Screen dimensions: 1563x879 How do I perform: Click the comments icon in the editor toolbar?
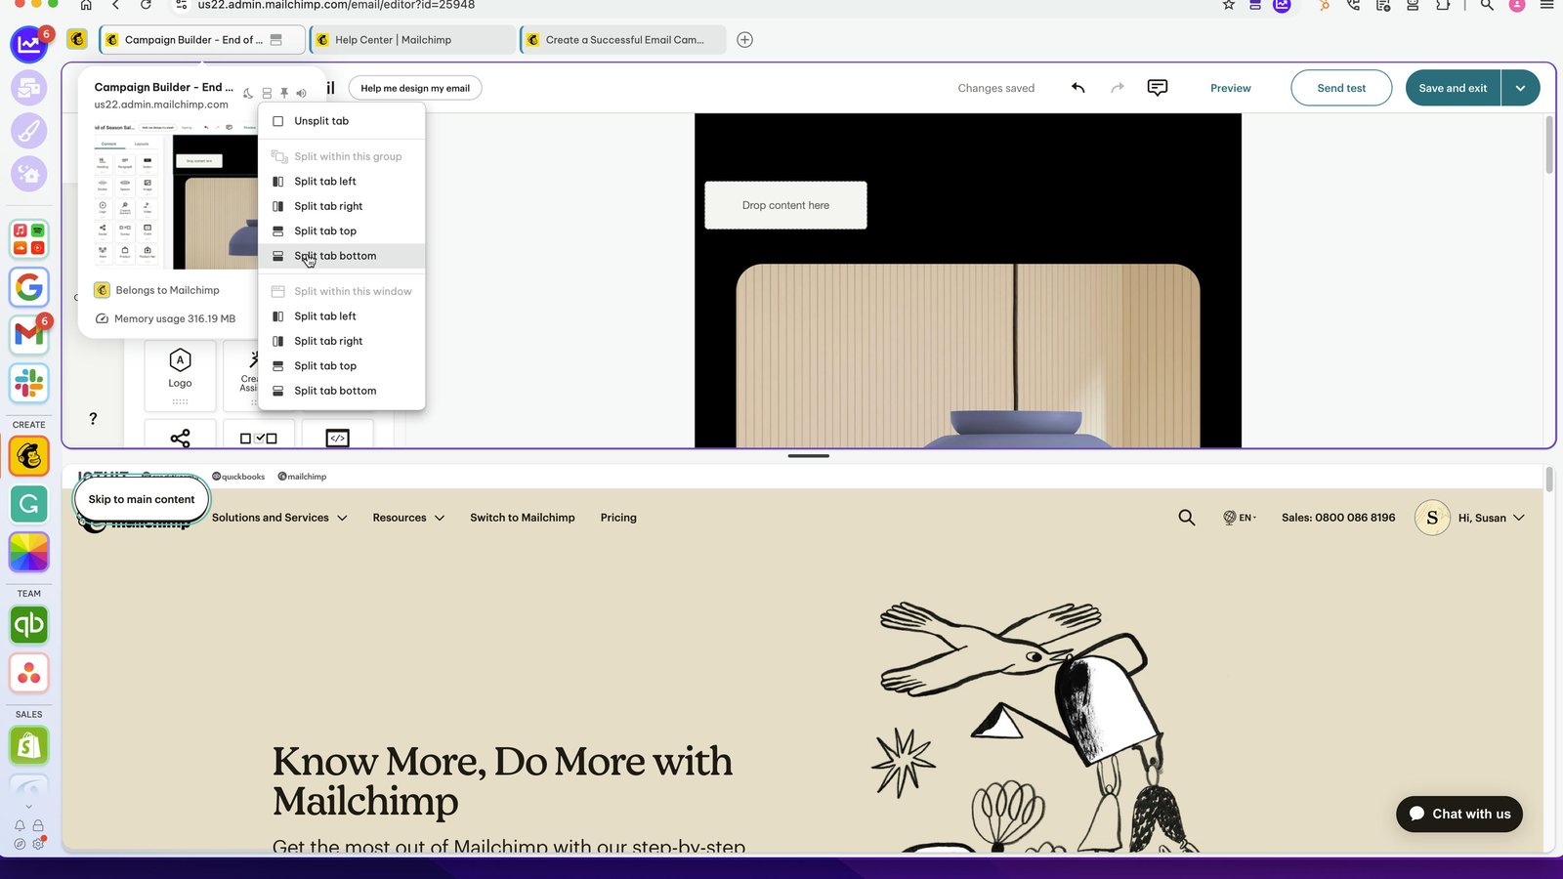(x=1158, y=88)
